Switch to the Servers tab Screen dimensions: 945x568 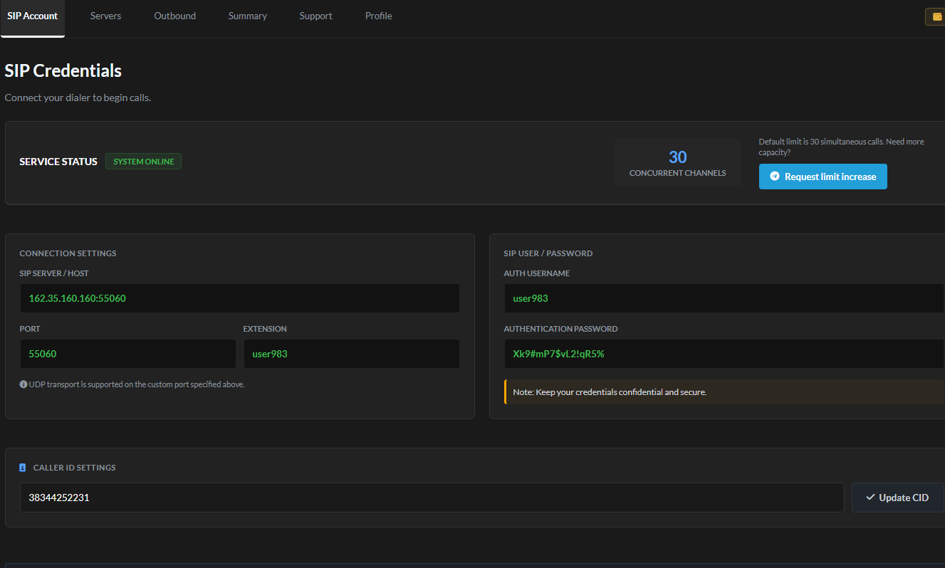click(105, 16)
